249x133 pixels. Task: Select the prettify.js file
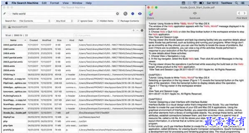point(9,130)
